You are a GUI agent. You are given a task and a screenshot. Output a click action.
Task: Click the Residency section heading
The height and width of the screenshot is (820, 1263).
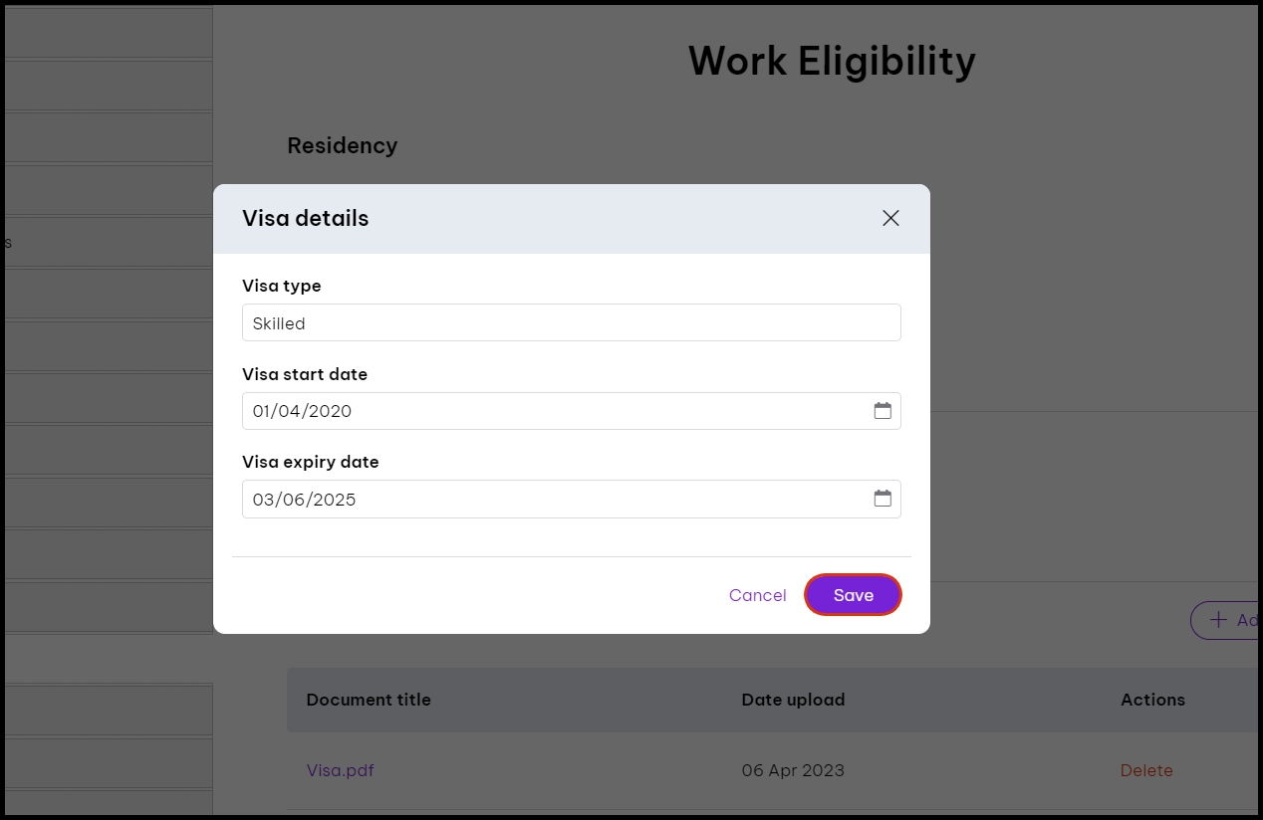[x=343, y=145]
